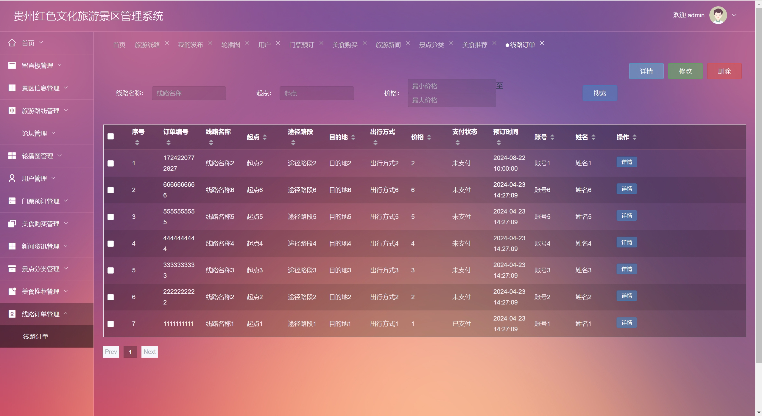762x416 pixels.
Task: Click the admin avatar picture
Action: coord(718,15)
